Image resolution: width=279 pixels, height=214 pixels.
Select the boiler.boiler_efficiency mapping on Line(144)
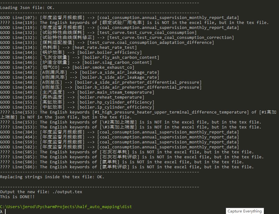(x=87, y=52)
